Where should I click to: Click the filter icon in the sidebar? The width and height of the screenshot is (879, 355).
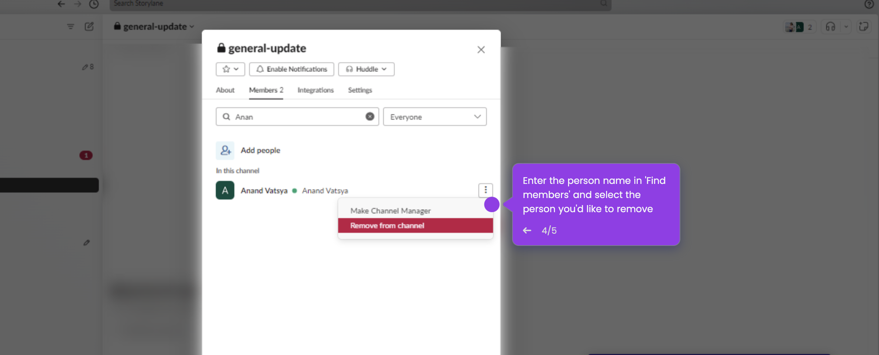point(70,26)
